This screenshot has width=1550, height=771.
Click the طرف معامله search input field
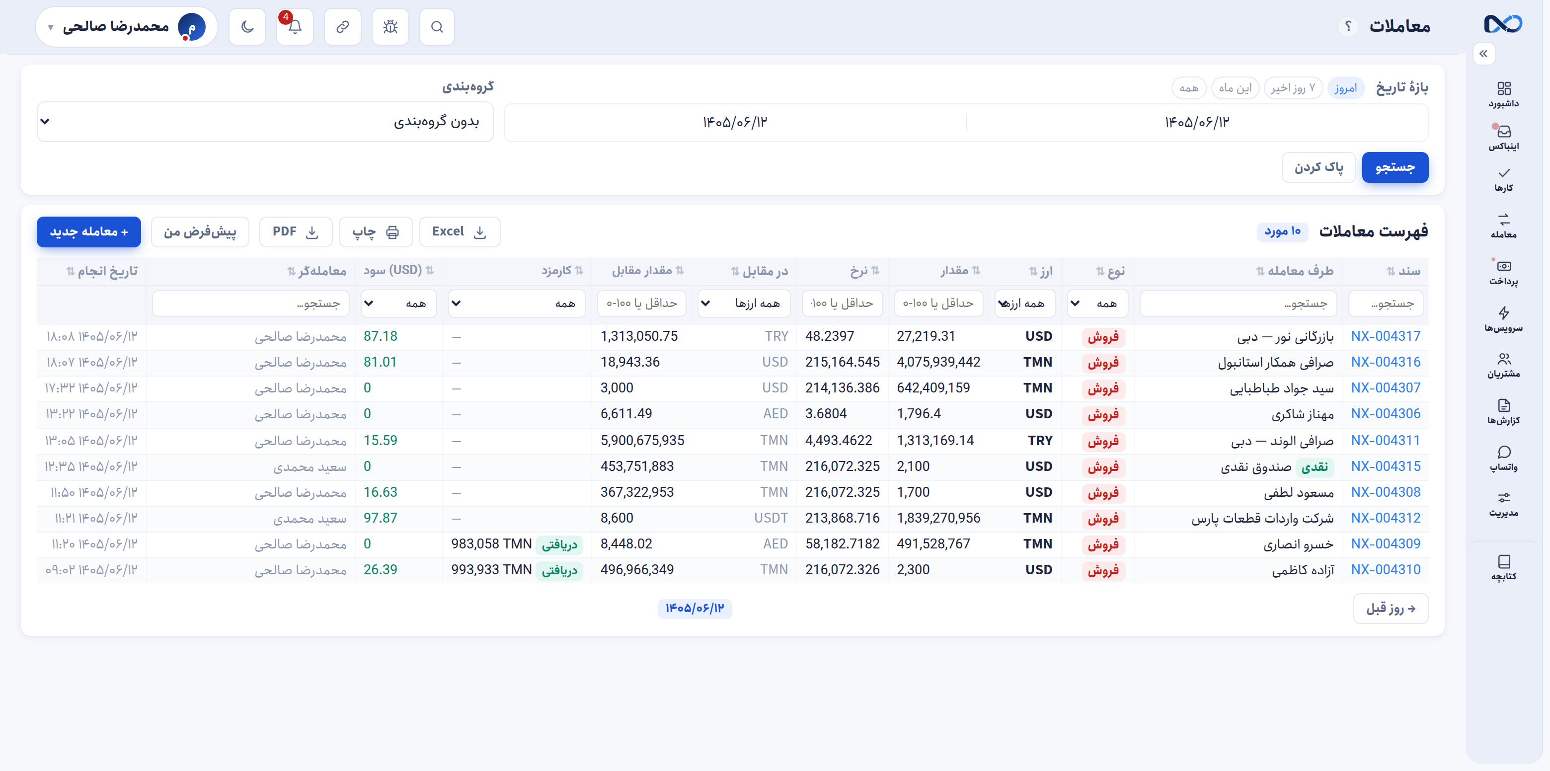pyautogui.click(x=1238, y=304)
